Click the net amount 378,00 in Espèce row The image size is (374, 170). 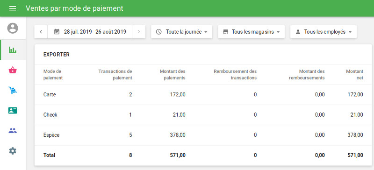[355, 135]
